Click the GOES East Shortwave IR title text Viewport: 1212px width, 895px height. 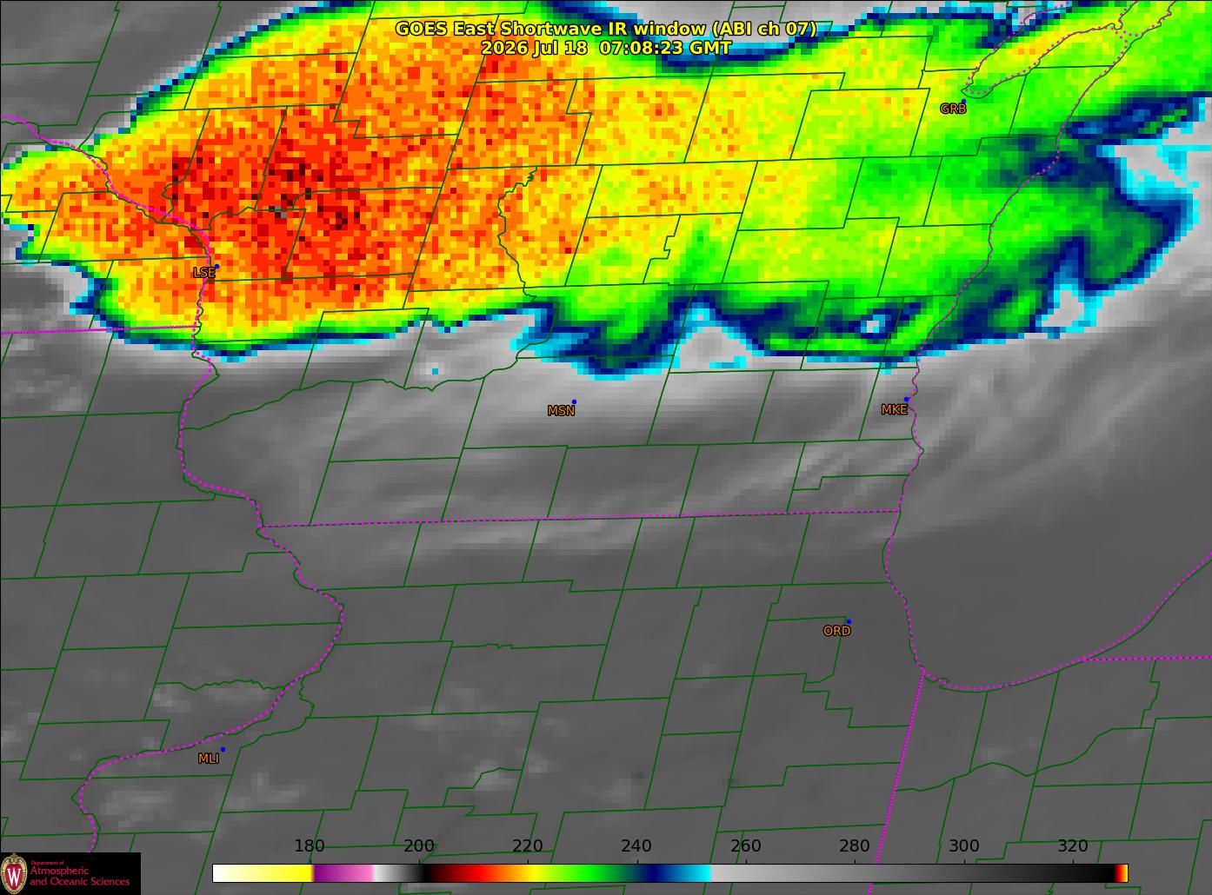pos(606,29)
